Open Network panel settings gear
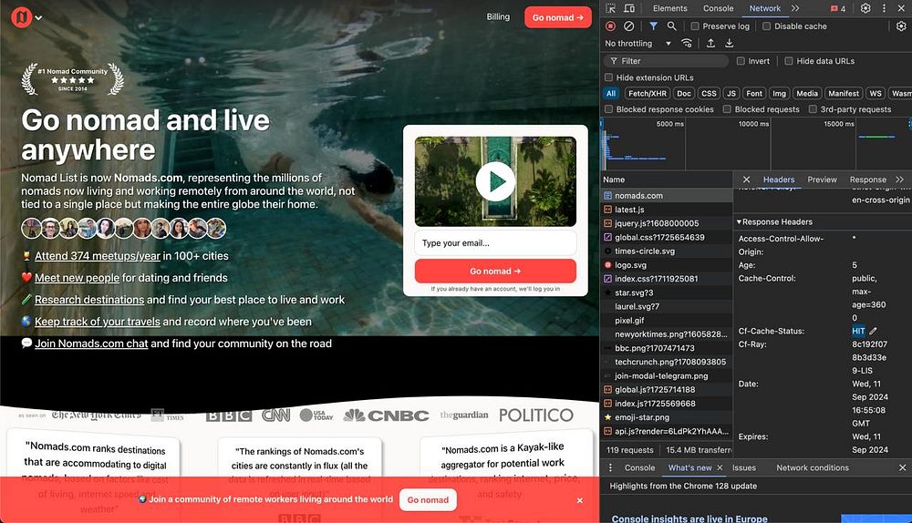This screenshot has height=523, width=912. (901, 26)
